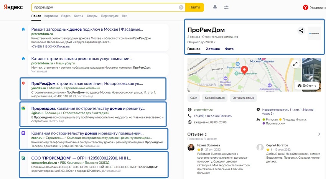Click Поиск по ОКВЭД breadcrumb
326x179 pixels.
point(97,163)
